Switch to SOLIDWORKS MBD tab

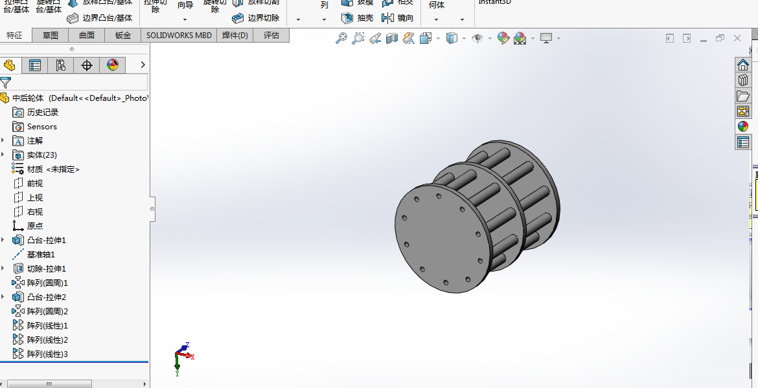tap(179, 35)
